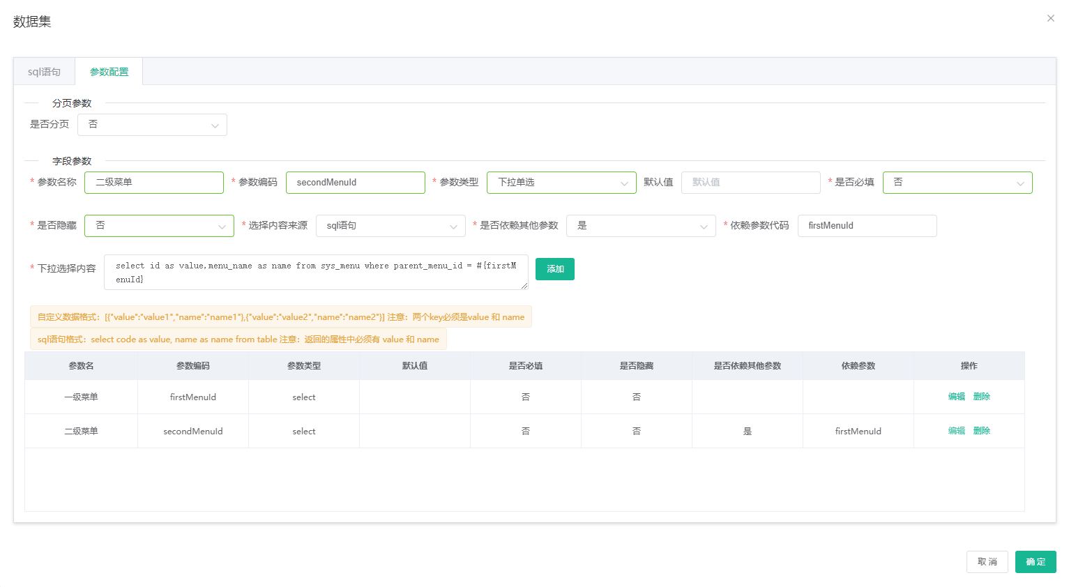Click the 操作 column header
The height and width of the screenshot is (587, 1069).
pyautogui.click(x=969, y=366)
